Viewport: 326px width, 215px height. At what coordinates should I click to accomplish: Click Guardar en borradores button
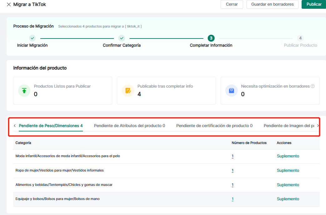point(272,4)
